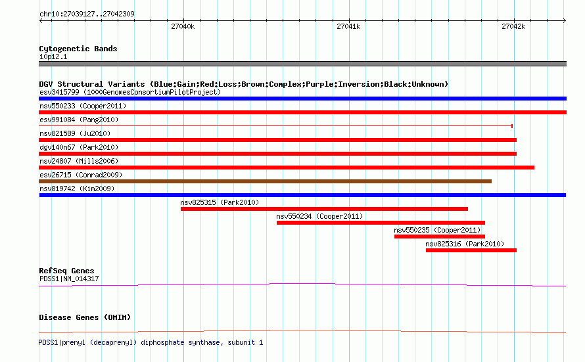Click the 27040k ruler tick label
585x362 pixels.
(x=183, y=26)
